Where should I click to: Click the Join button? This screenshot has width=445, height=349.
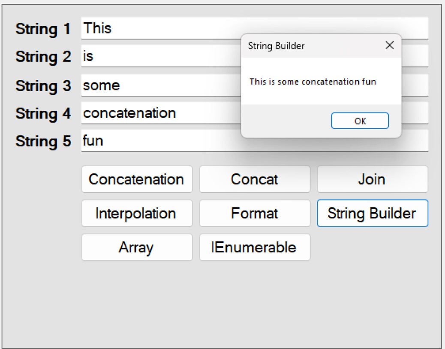(372, 179)
